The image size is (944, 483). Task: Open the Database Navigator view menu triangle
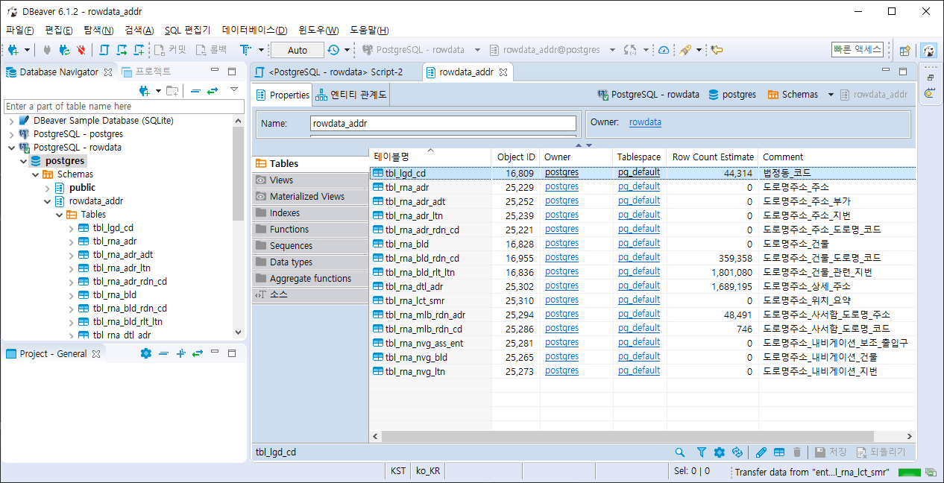click(234, 90)
